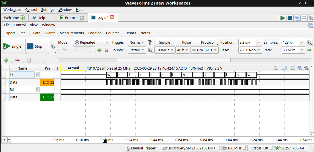The image size is (314, 152).
Task: Click the zoom magnifier icon above waveform
Action: click(300, 68)
